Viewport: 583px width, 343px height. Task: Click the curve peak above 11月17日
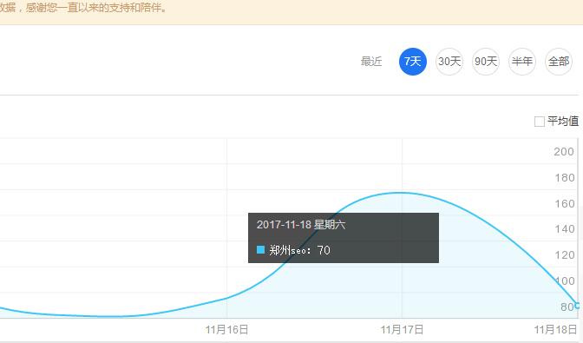[x=401, y=193]
